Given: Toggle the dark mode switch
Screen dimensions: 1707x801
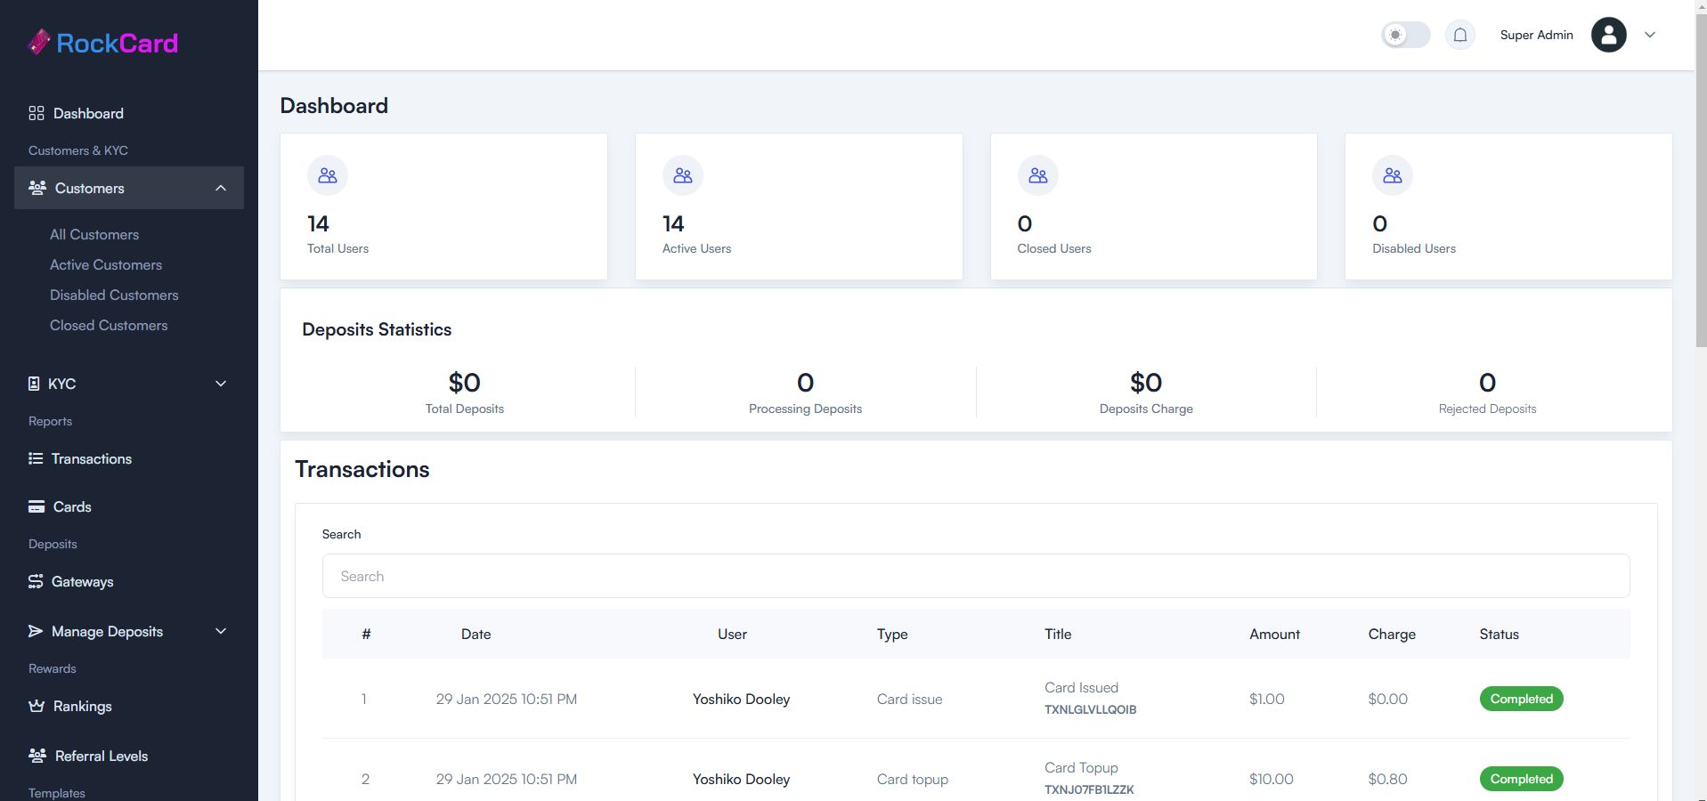Looking at the screenshot, I should pyautogui.click(x=1405, y=35).
